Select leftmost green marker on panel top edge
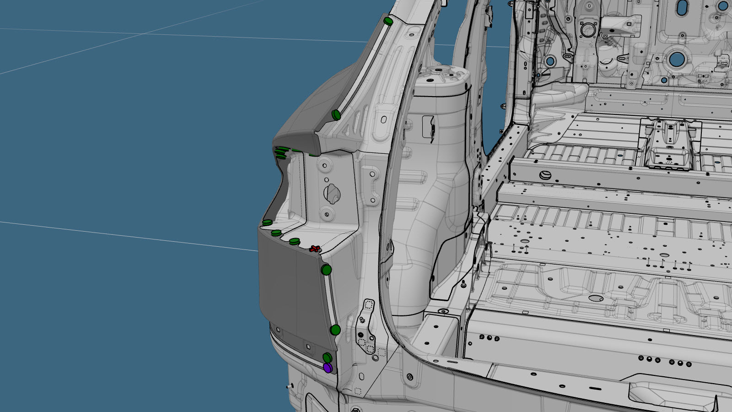Viewport: 732px width, 412px height. click(x=267, y=222)
